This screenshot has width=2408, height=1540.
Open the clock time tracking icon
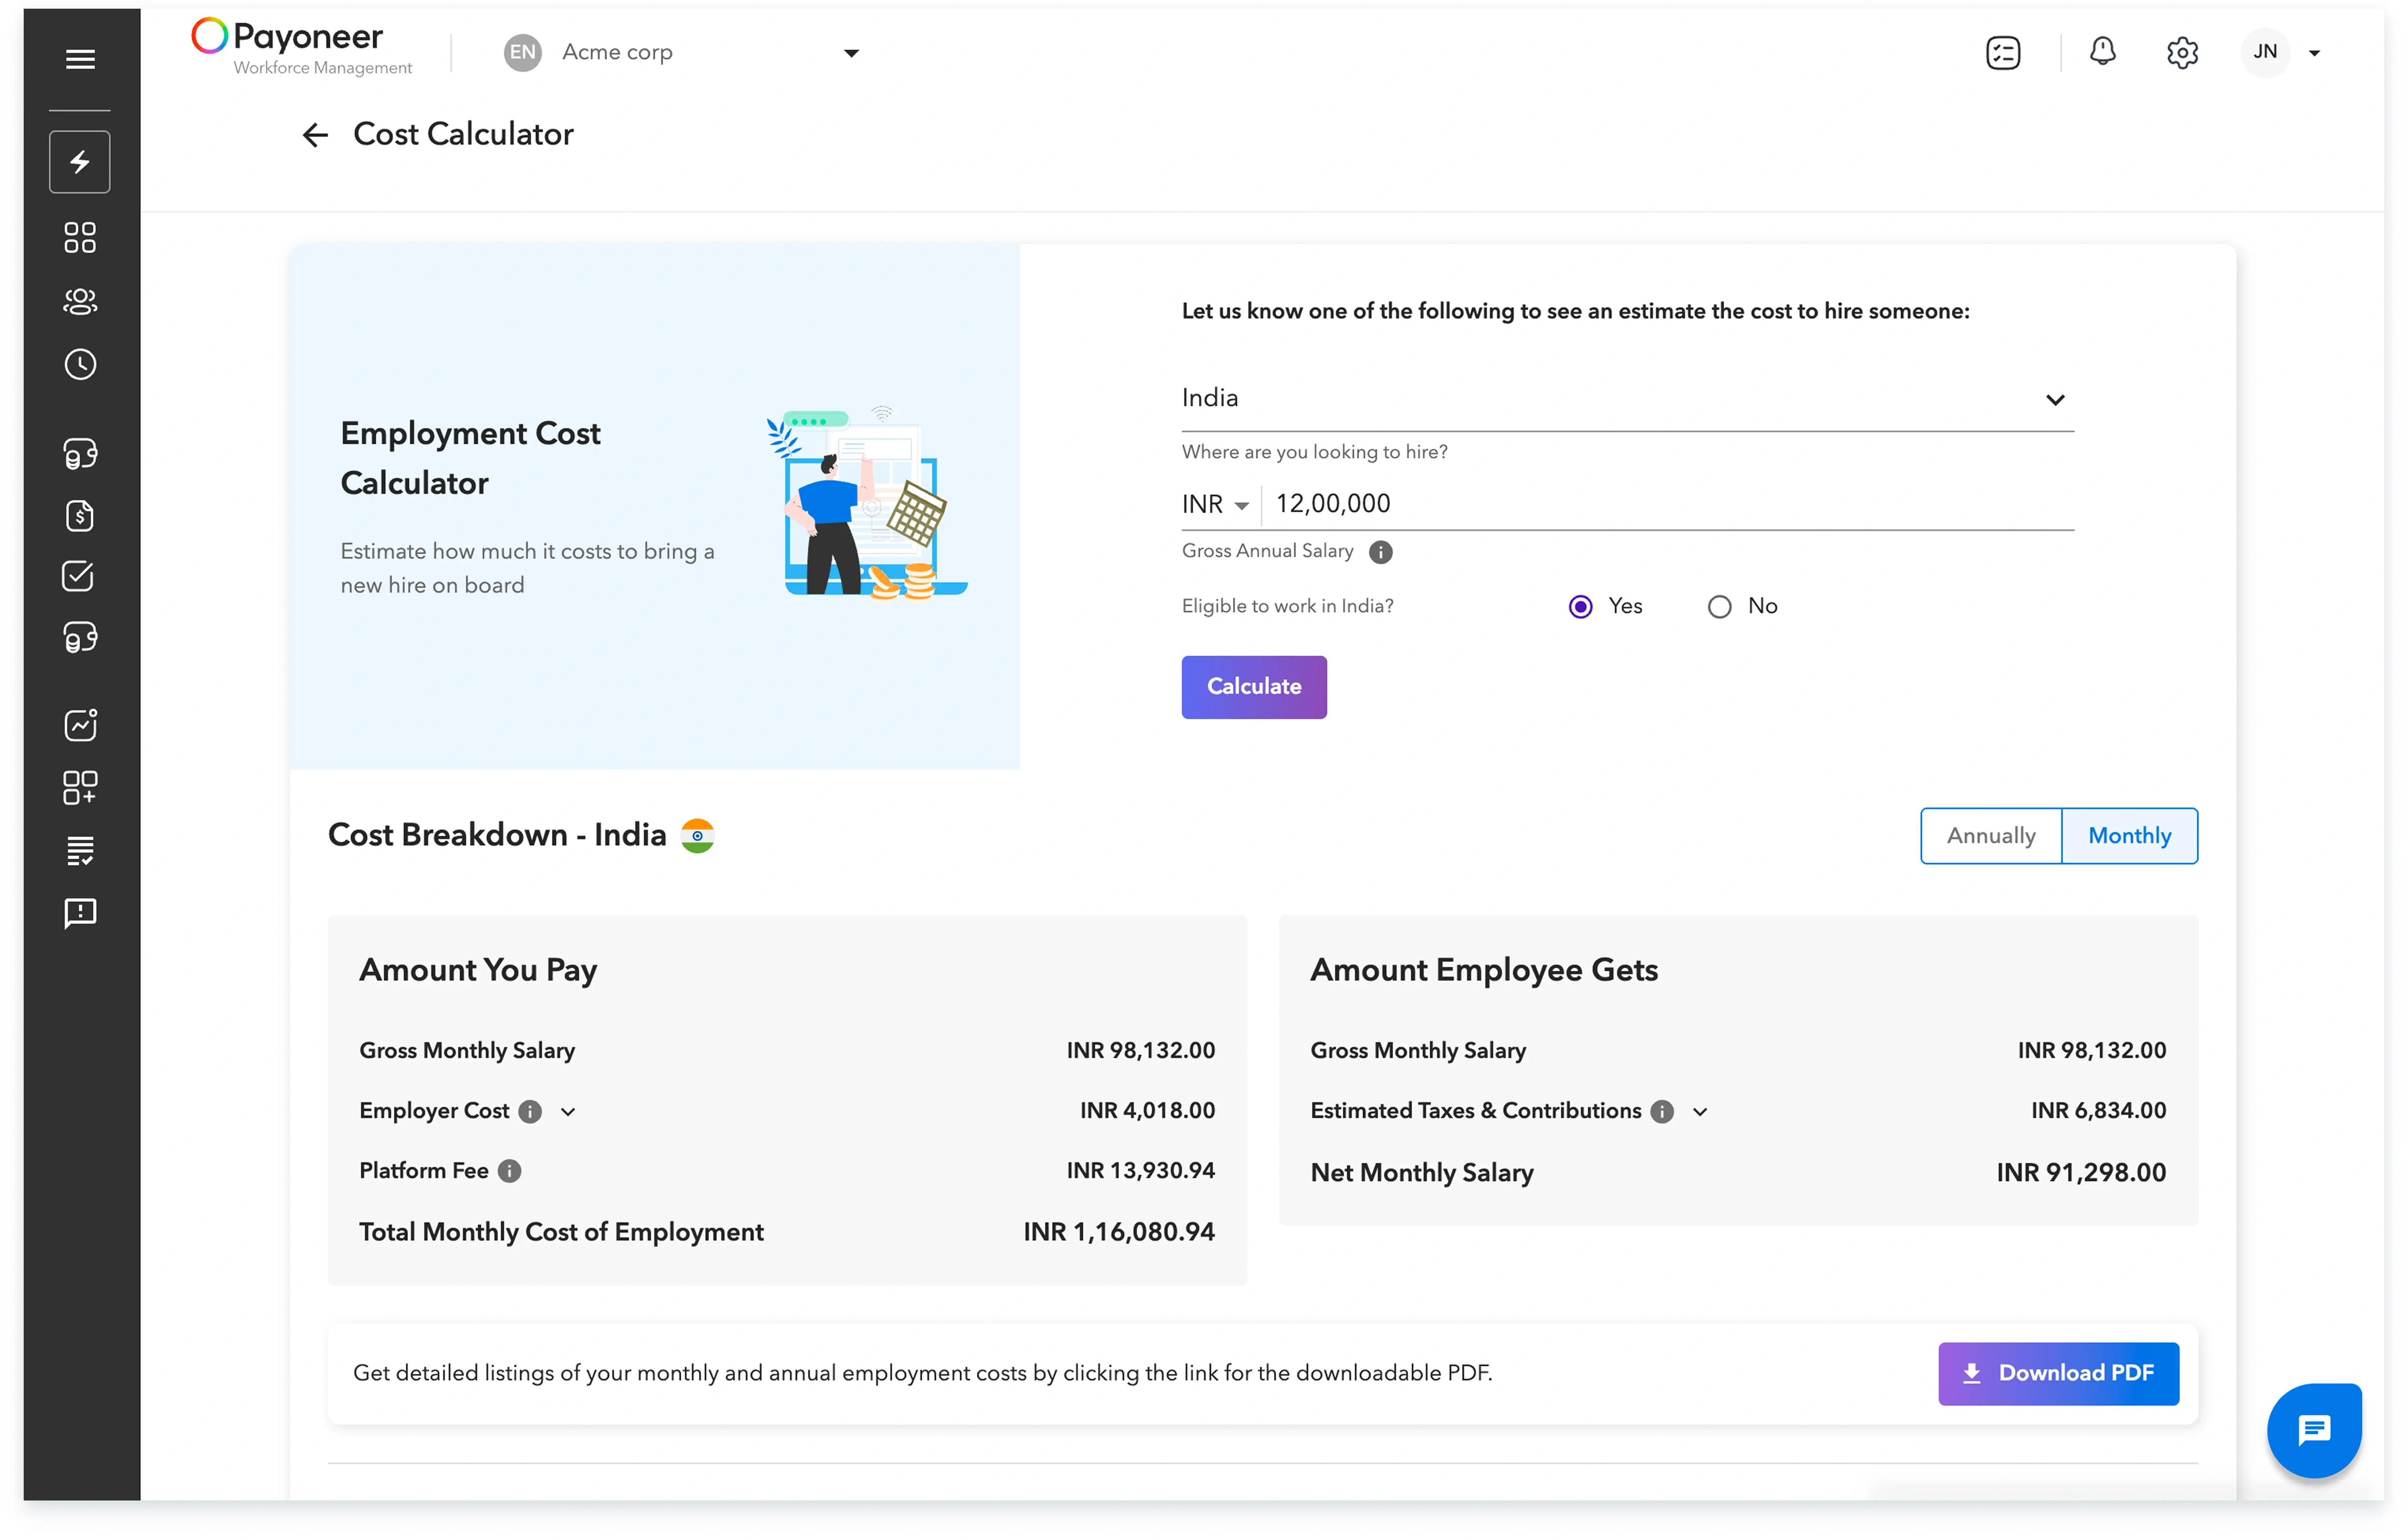[x=80, y=364]
